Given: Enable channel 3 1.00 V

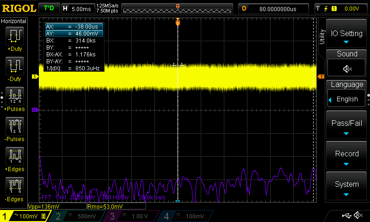Looking at the screenshot, I should pos(131,216).
